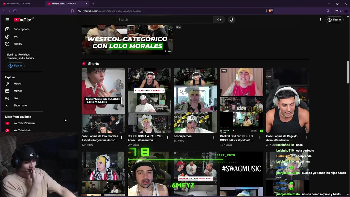This screenshot has width=350, height=197.
Task: Open options for 'Coscu opina de Rageylo' short
Action: [306, 138]
